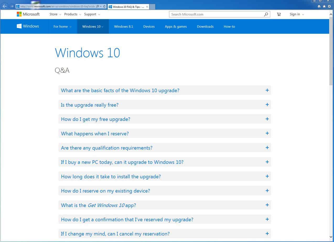Click the address bar search magnifier icon
The height and width of the screenshot is (242, 334).
point(98,6)
